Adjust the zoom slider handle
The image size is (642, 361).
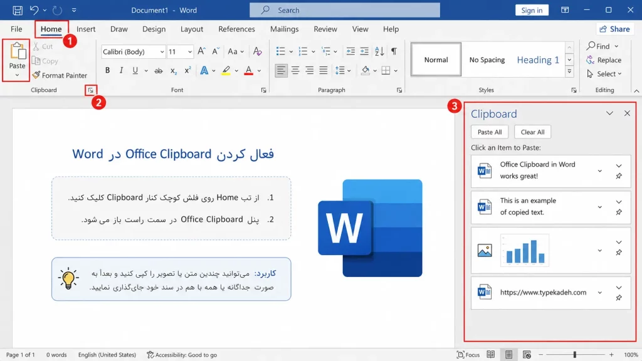pyautogui.click(x=574, y=355)
